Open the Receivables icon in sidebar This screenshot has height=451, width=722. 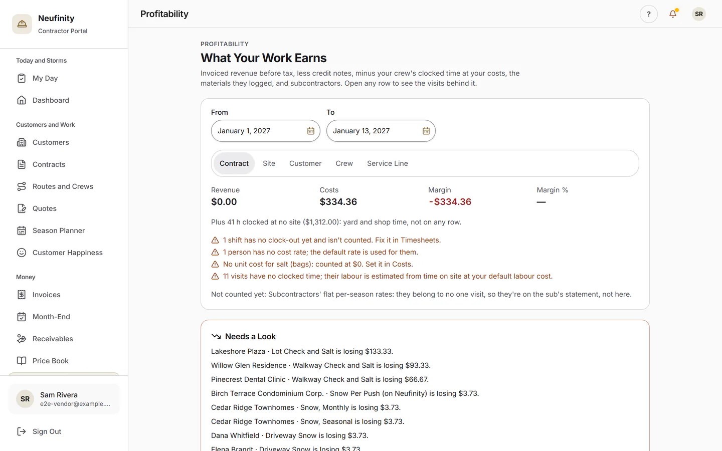click(x=22, y=339)
